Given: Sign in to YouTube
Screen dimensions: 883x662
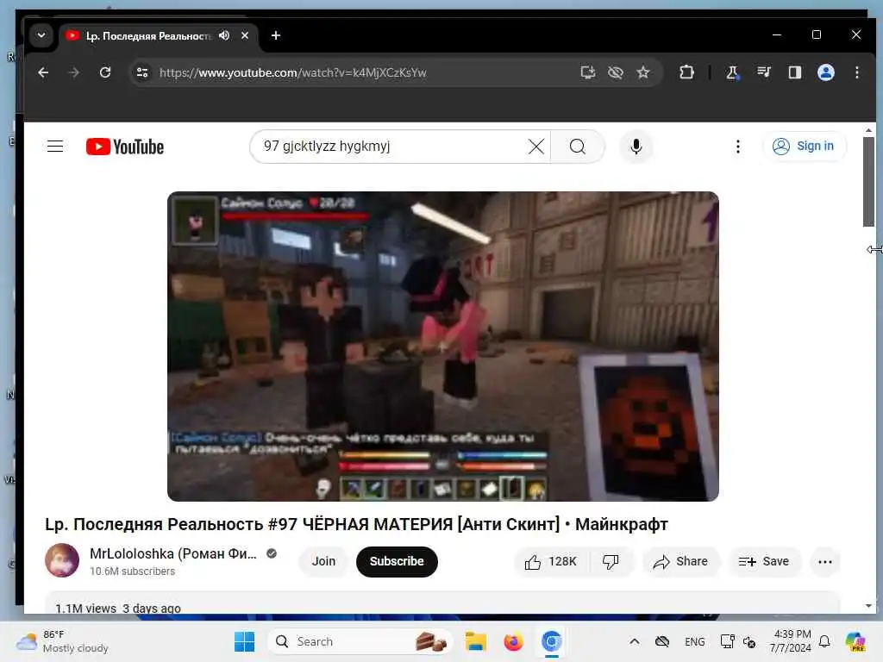Looking at the screenshot, I should coord(804,147).
